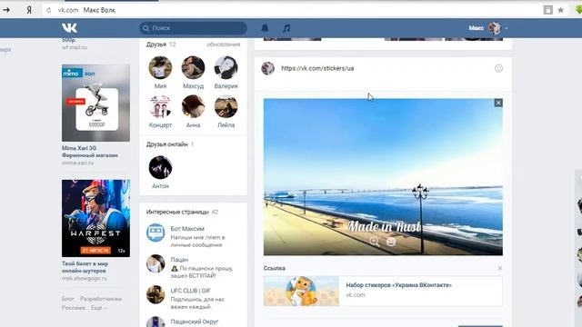Click UFC CLUB page avatar

coord(156,294)
